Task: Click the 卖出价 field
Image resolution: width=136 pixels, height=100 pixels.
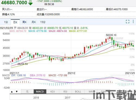Action: (x=42, y=9)
